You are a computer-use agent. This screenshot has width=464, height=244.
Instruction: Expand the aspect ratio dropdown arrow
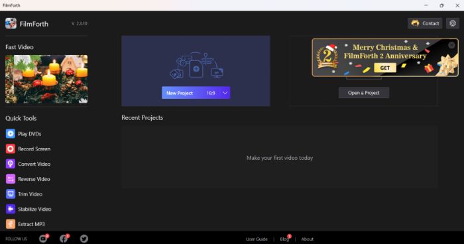tap(225, 93)
